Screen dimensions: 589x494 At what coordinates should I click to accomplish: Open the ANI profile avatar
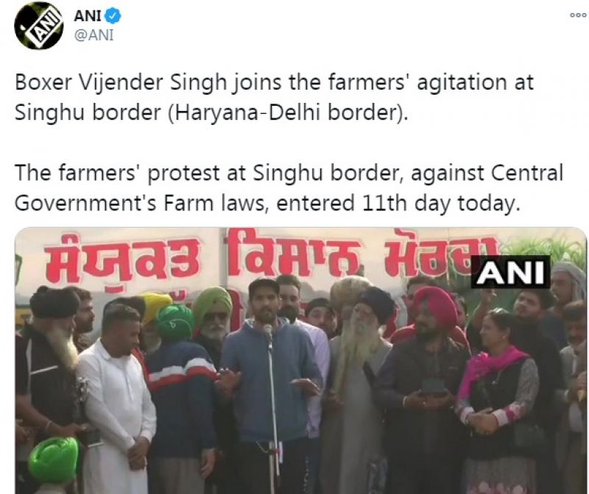(x=39, y=26)
